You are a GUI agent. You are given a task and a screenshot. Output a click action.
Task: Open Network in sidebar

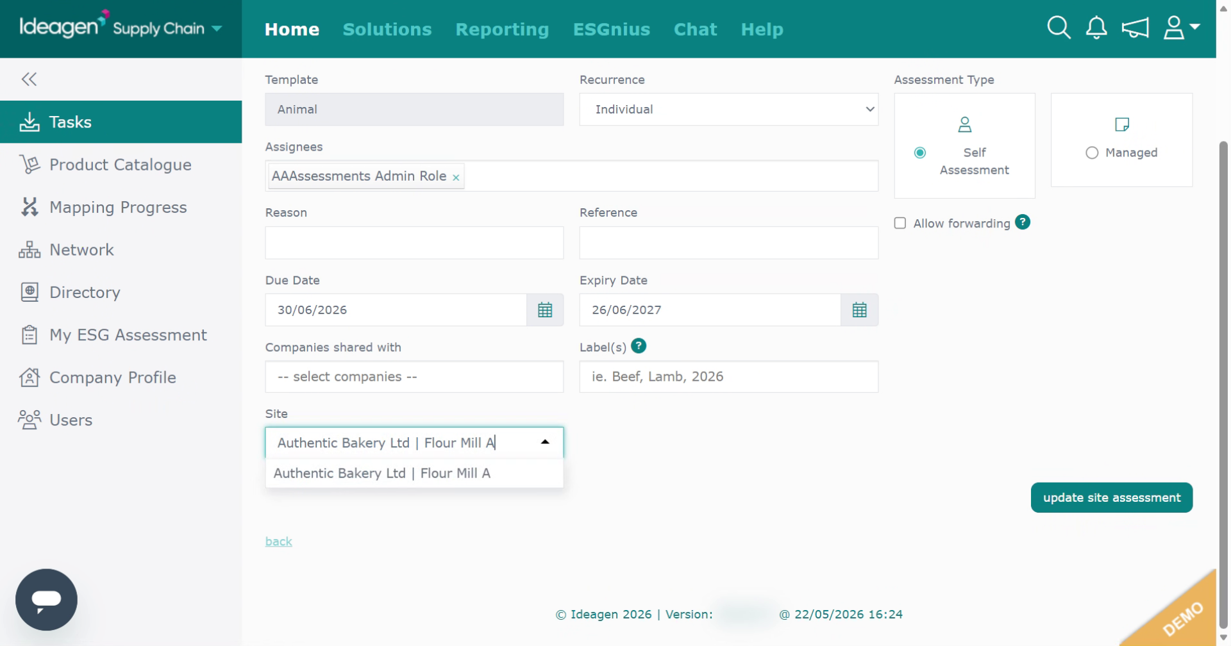click(121, 250)
